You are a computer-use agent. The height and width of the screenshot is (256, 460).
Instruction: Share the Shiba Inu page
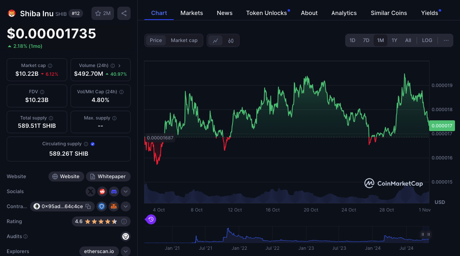[124, 13]
